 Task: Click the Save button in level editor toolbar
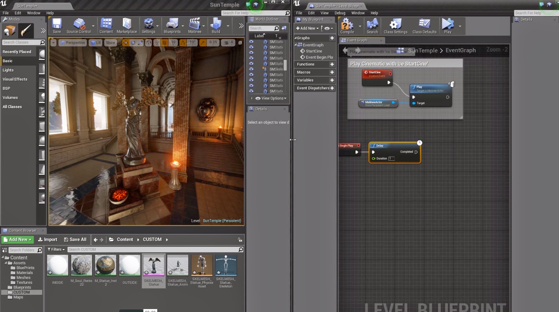point(57,26)
